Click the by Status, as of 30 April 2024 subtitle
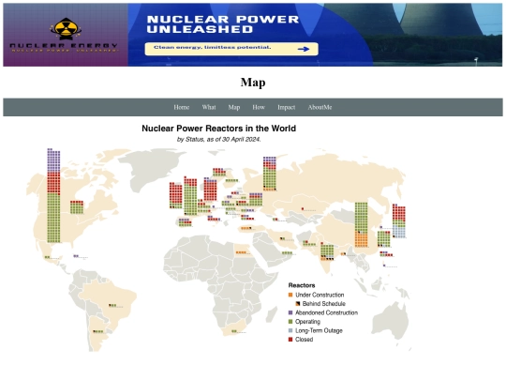506x380 pixels. coord(218,140)
